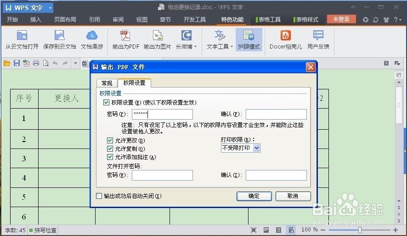Image resolution: width=407 pixels, height=236 pixels.
Task: Click zoom out minus icon
Action: pos(323,230)
